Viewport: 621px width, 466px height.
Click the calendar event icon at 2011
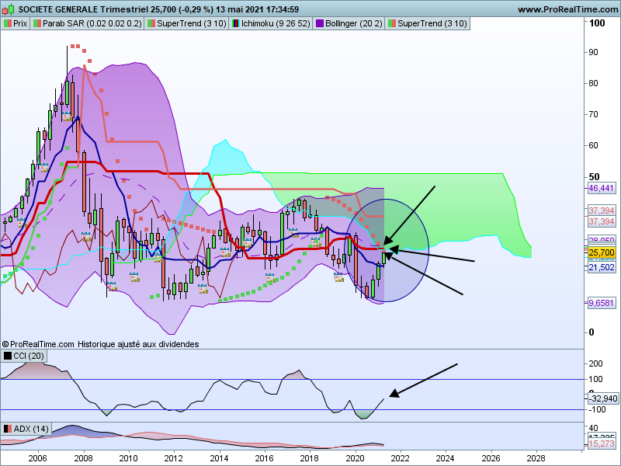[x=158, y=258]
